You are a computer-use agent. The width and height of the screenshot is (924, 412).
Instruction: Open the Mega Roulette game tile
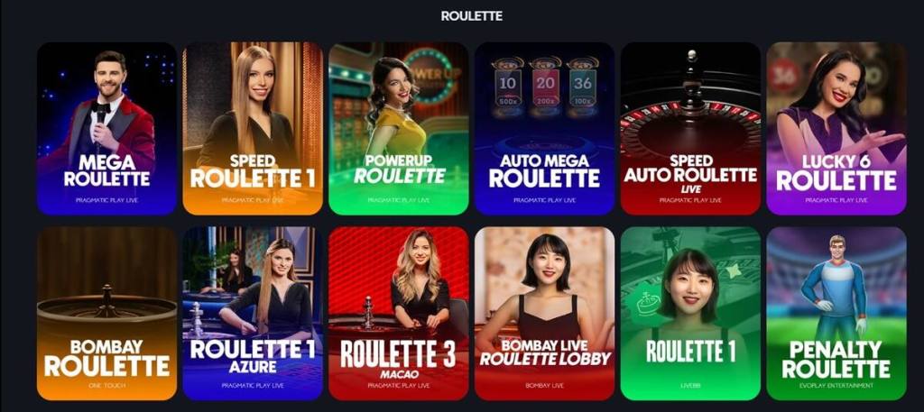pyautogui.click(x=106, y=128)
